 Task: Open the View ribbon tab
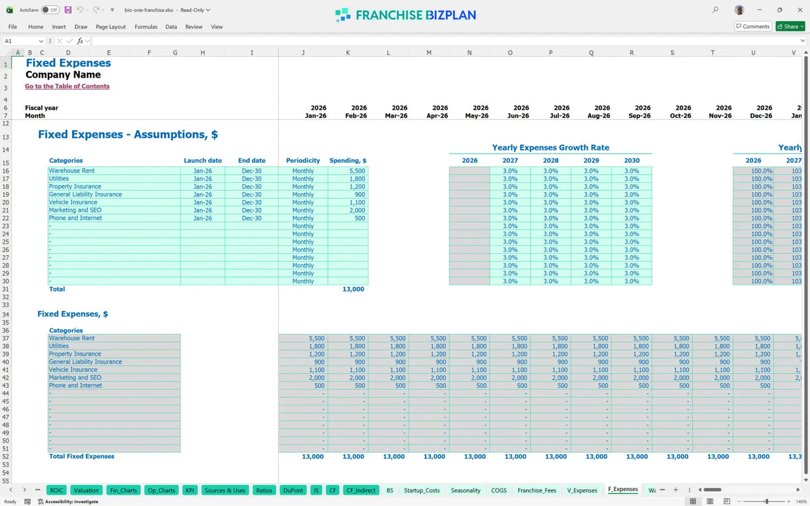(x=217, y=27)
